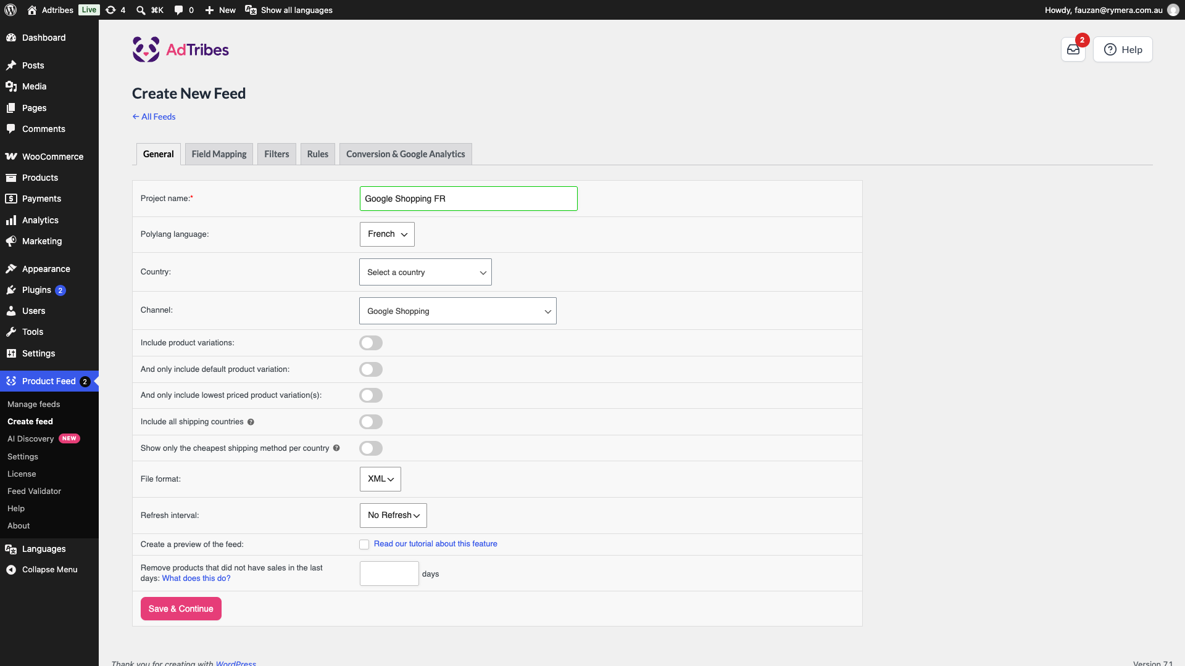Click the Payments icon in sidebar
This screenshot has width=1185, height=666.
tap(11, 199)
